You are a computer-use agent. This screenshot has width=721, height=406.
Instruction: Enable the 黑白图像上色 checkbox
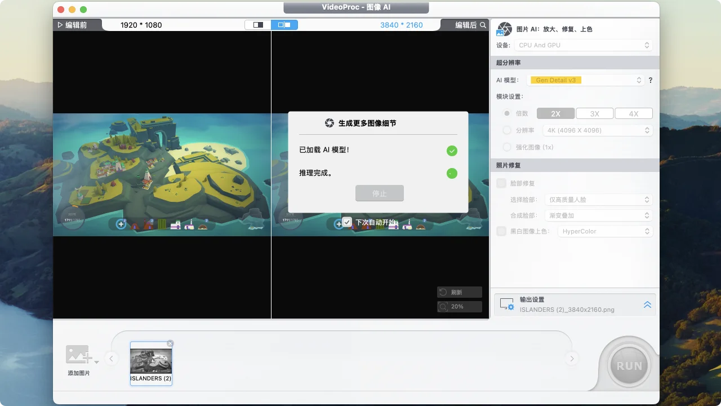501,231
